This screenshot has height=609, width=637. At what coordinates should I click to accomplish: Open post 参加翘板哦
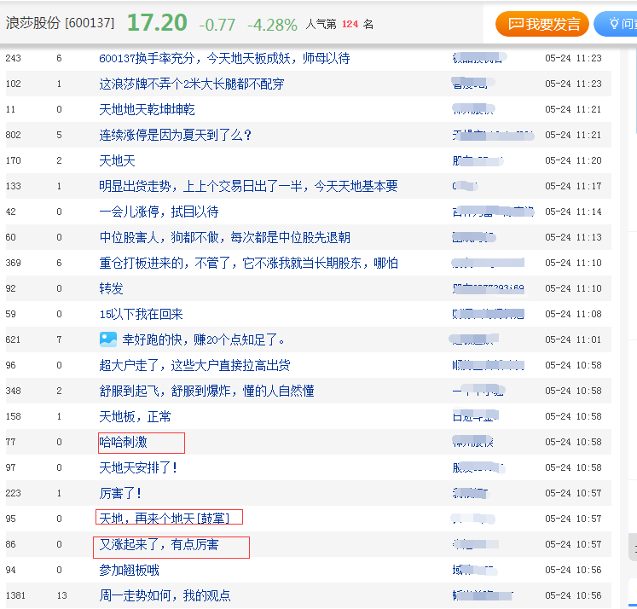click(x=129, y=571)
